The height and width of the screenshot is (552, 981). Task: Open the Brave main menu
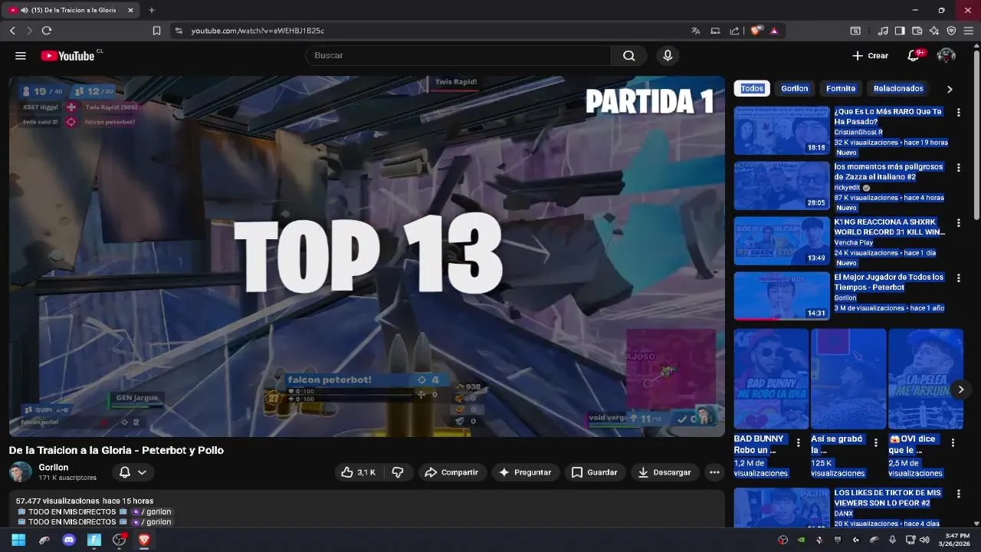(x=969, y=31)
